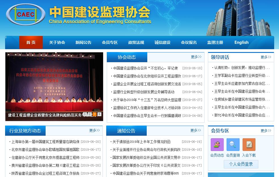Open 国家发展改革委组织召开全国公共资源交易平 notice

(146, 157)
